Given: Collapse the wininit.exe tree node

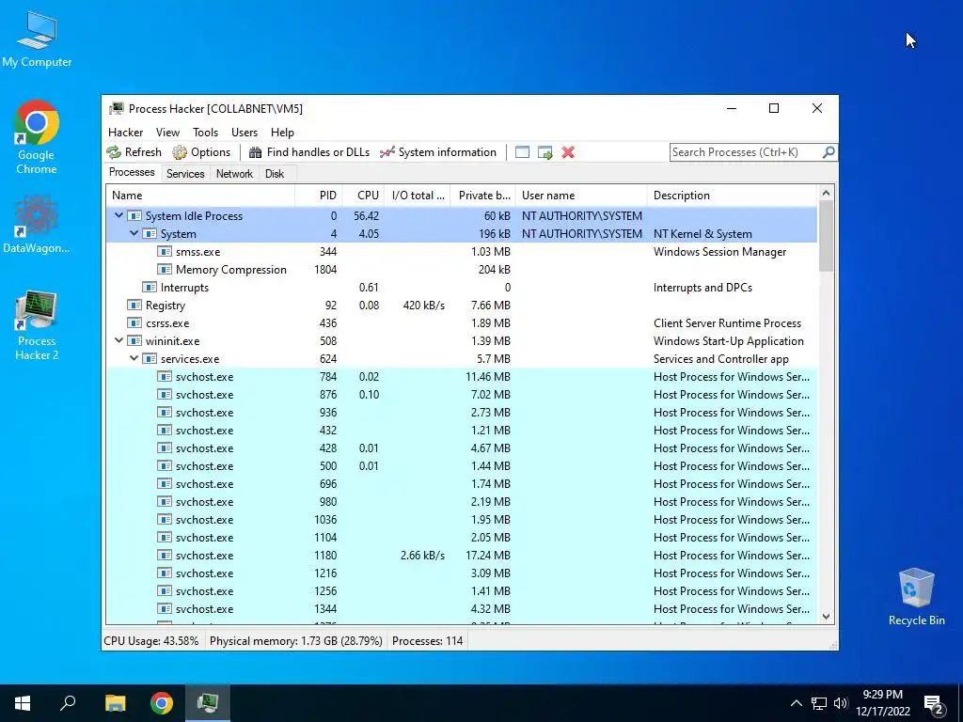Looking at the screenshot, I should (118, 340).
